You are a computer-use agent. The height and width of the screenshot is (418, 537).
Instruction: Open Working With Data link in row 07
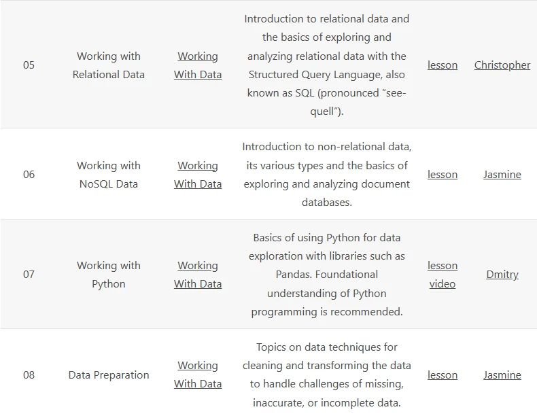(198, 275)
